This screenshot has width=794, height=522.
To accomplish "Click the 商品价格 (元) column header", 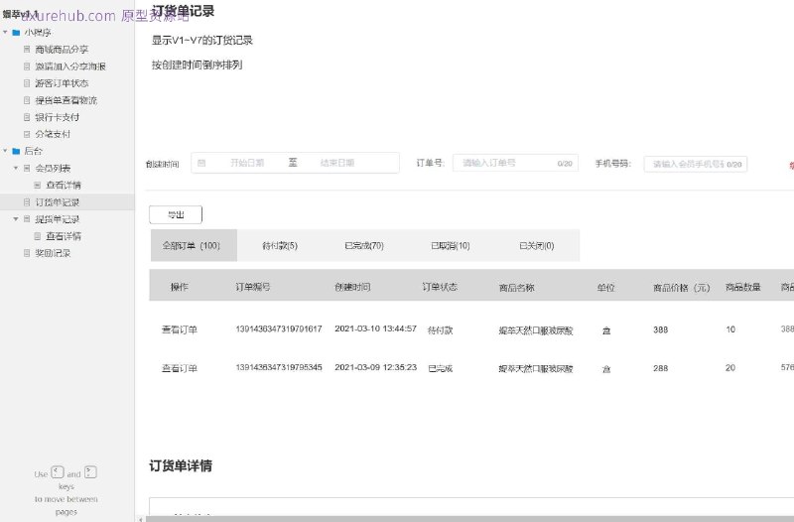I will 682,288.
